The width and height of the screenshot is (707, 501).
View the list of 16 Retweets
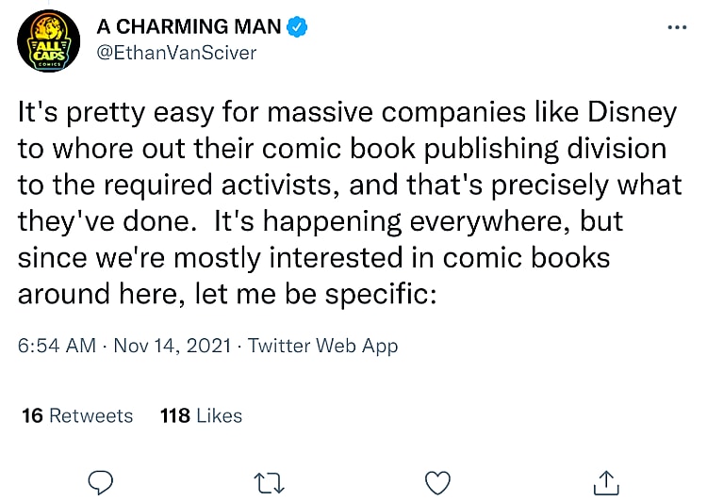(x=77, y=415)
